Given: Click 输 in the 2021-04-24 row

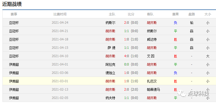Looking at the screenshot, I should point(192,23).
